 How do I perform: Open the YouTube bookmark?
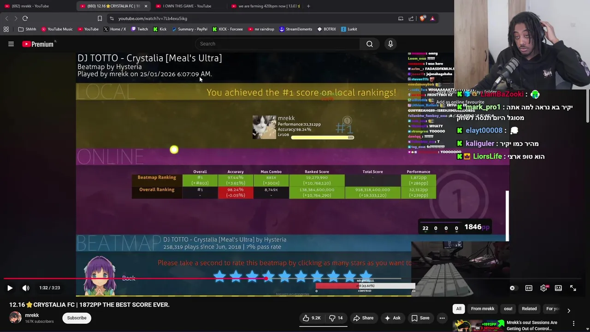(x=88, y=29)
